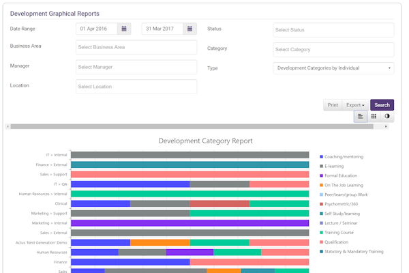Click the Select Manager input field
409x273 pixels.
click(x=136, y=67)
